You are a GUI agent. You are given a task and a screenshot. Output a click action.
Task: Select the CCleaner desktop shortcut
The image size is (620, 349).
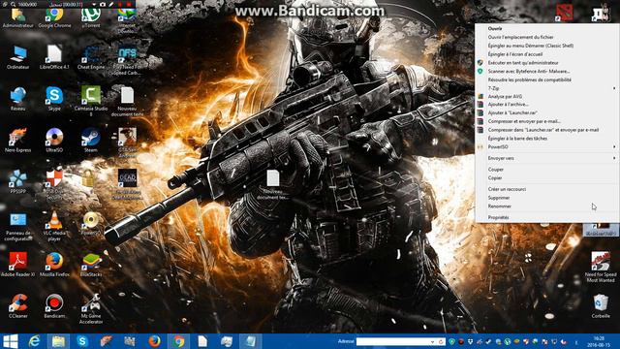[17, 305]
